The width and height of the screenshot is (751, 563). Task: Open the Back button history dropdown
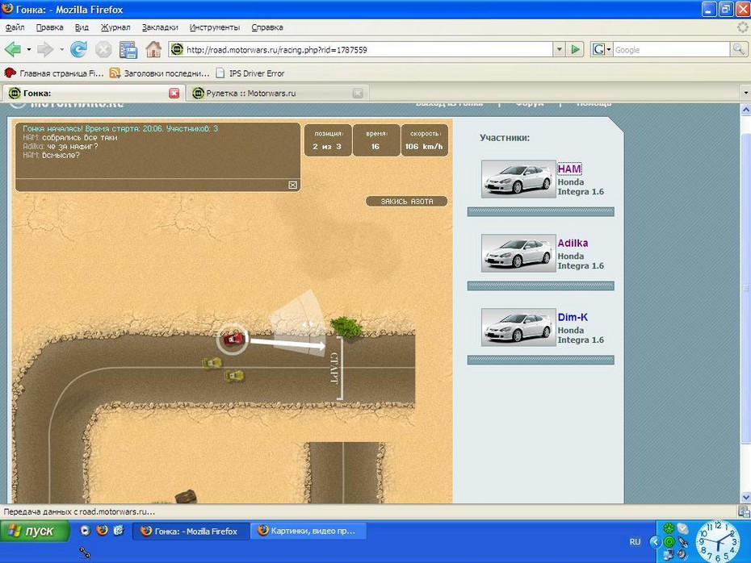(x=29, y=49)
